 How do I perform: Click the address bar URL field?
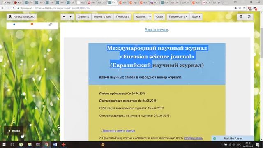tap(124, 8)
